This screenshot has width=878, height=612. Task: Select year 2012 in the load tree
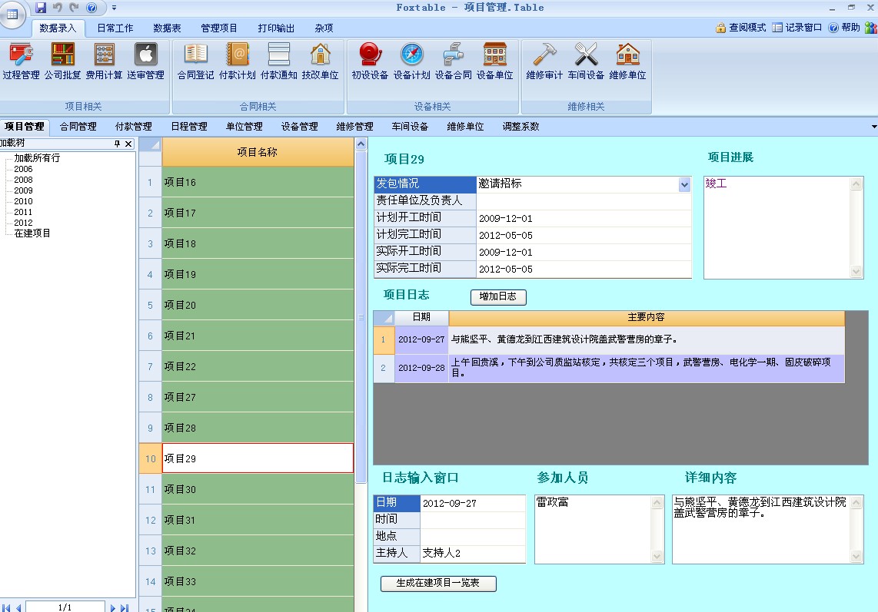point(24,223)
